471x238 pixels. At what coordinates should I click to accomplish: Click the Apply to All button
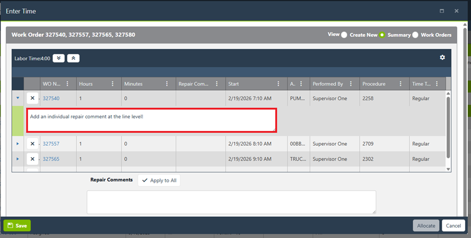(x=159, y=180)
